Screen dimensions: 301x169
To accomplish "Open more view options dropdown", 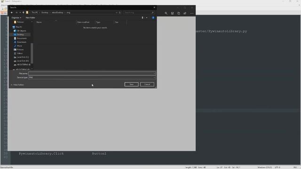I will [x=147, y=18].
